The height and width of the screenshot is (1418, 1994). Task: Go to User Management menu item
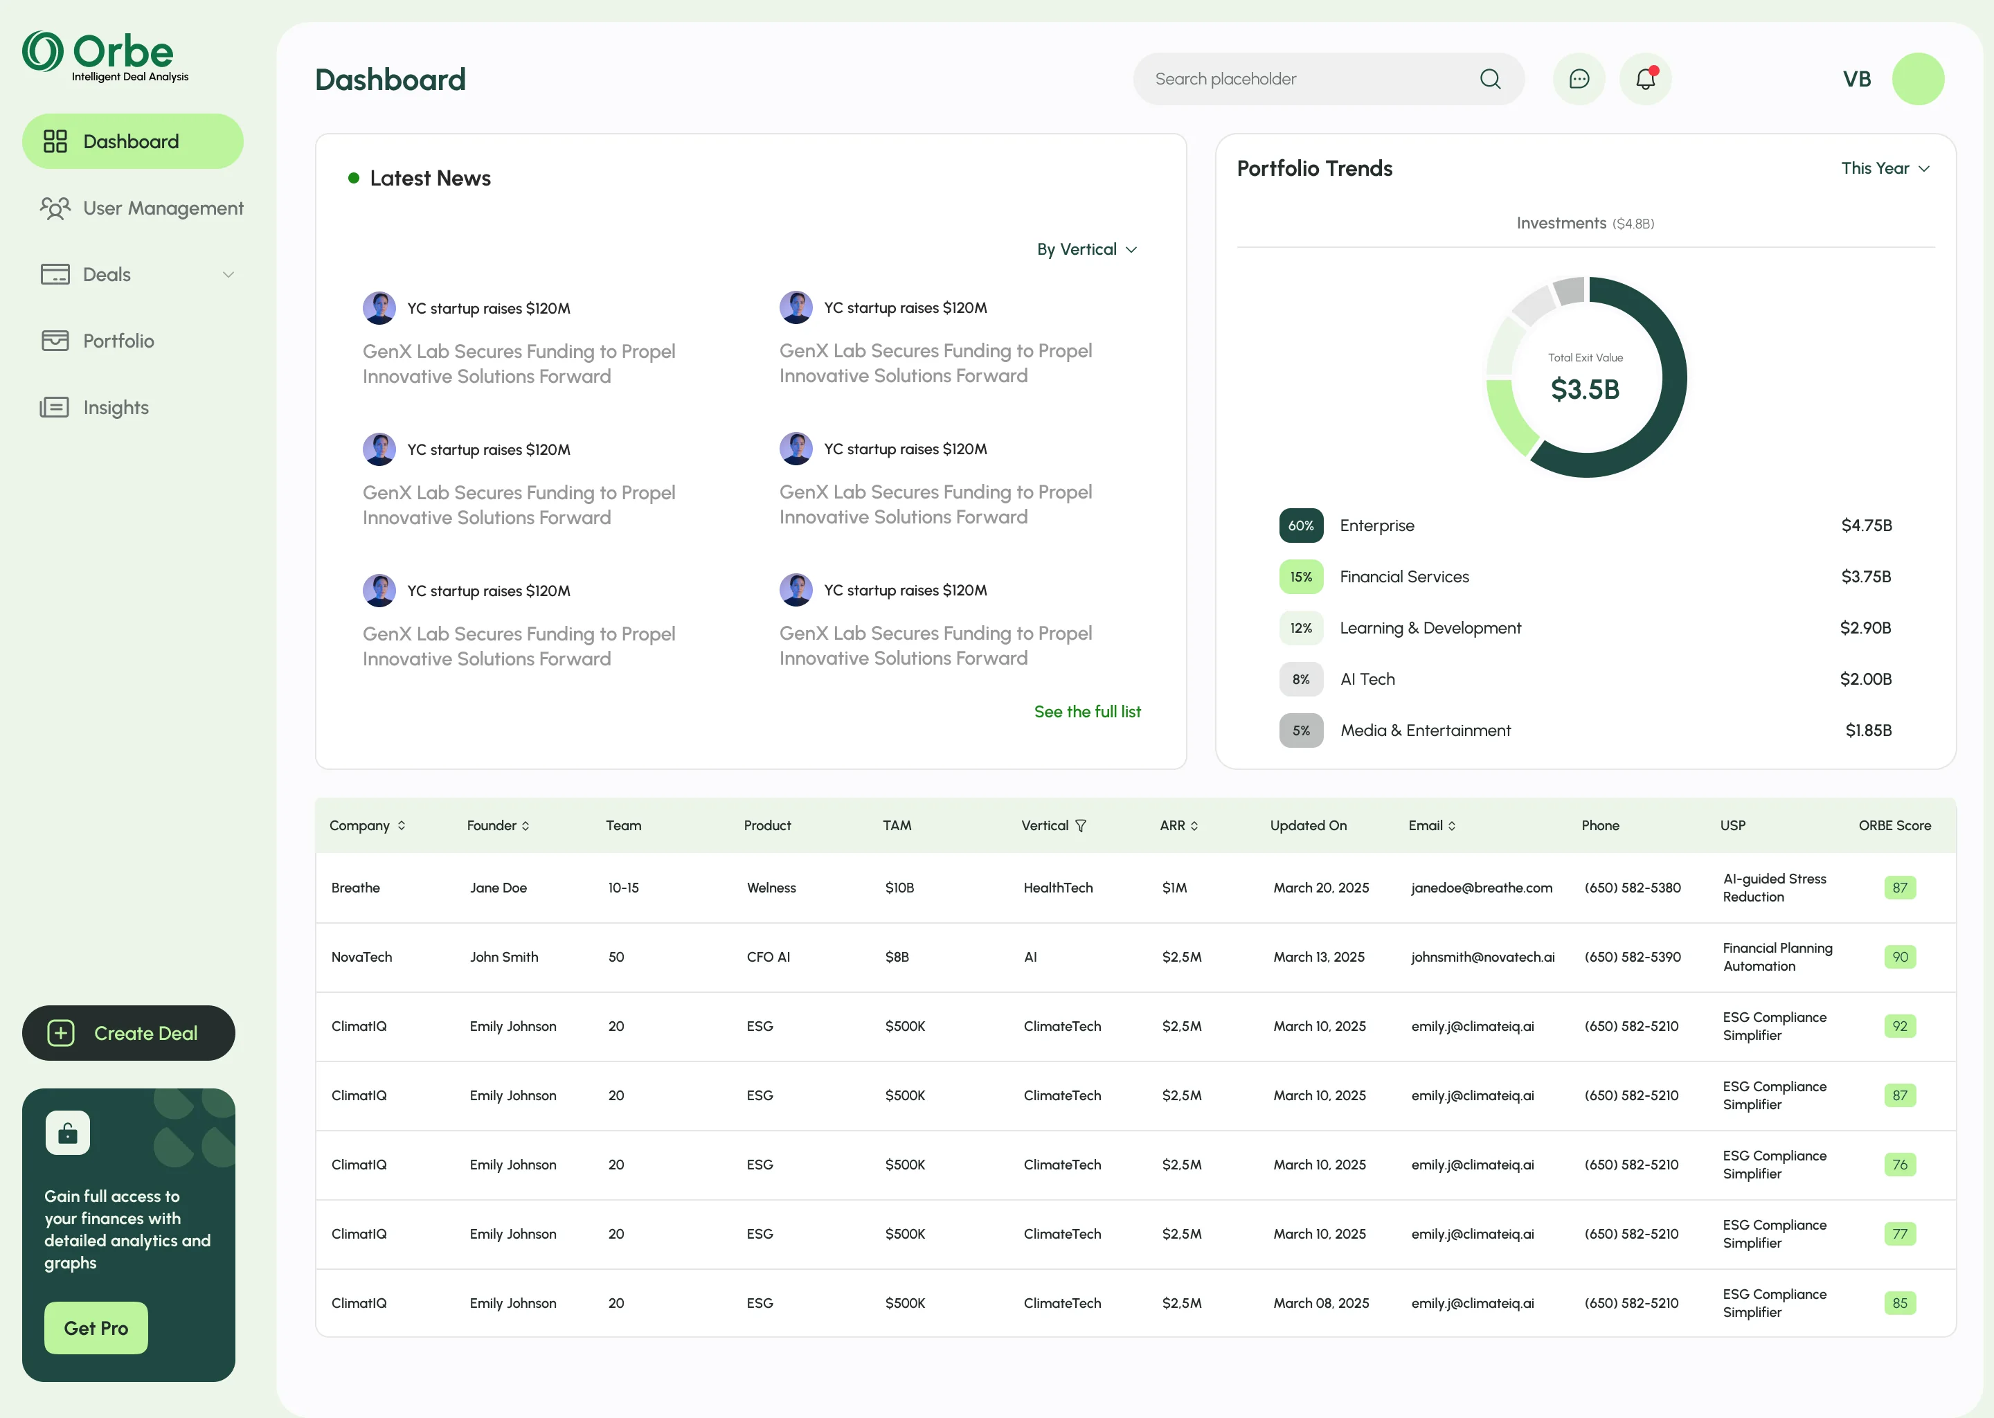141,208
